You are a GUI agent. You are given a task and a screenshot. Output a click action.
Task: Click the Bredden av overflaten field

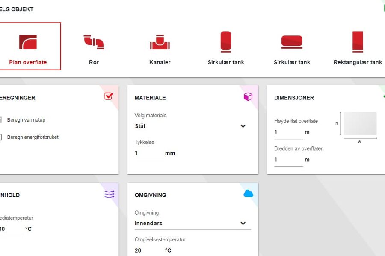pos(288,160)
